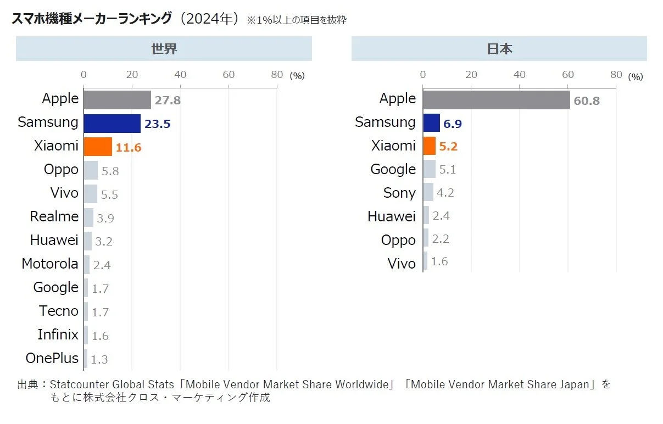
Task: Select the 世界 header tab
Action: pos(164,48)
